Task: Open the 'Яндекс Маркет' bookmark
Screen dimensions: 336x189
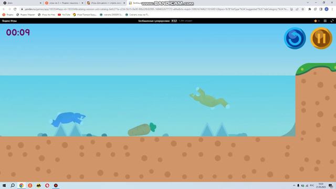Action: click(x=26, y=15)
